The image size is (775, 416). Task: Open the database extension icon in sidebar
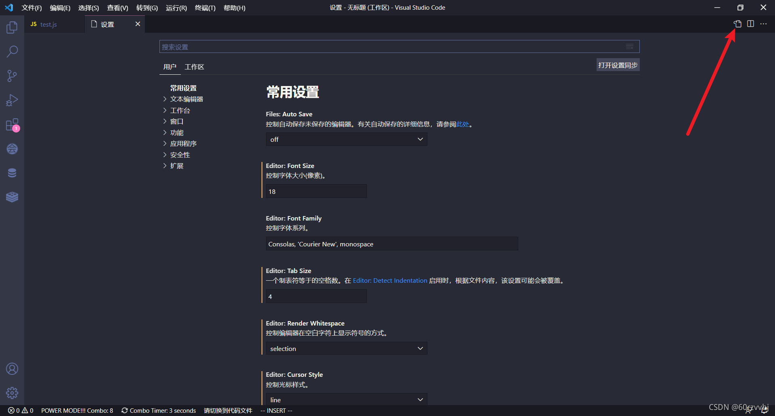[12, 172]
